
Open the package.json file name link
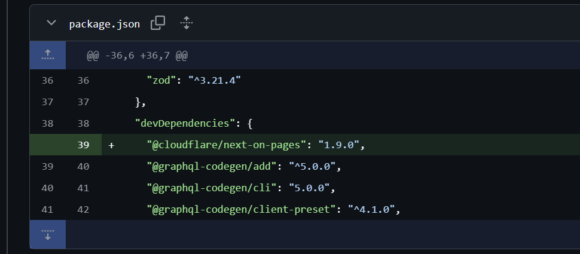pyautogui.click(x=104, y=24)
